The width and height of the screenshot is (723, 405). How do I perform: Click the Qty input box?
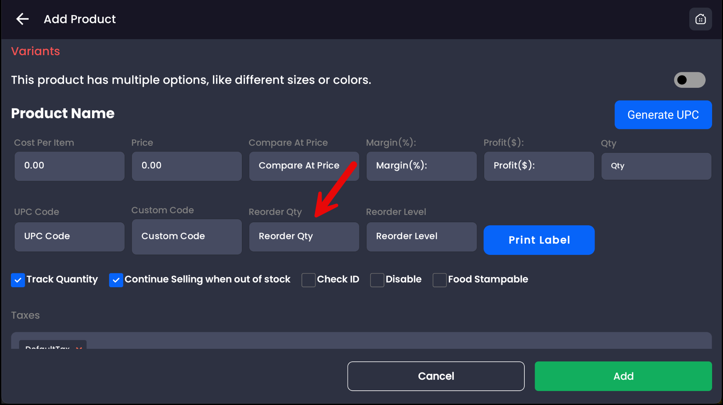point(656,166)
